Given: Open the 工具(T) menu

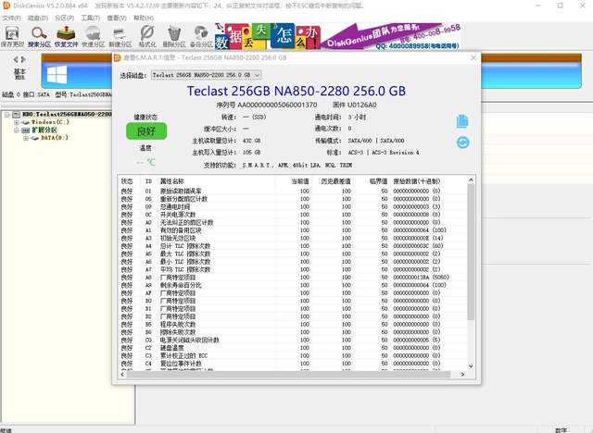Looking at the screenshot, I should [x=91, y=18].
